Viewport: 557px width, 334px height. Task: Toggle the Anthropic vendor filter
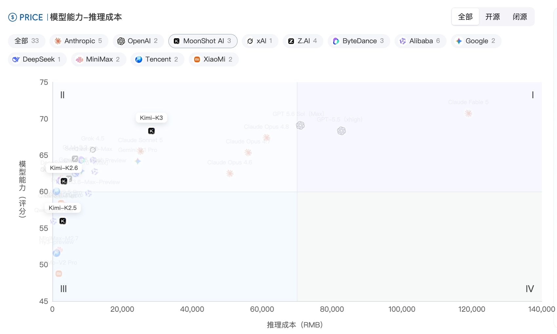coord(79,41)
